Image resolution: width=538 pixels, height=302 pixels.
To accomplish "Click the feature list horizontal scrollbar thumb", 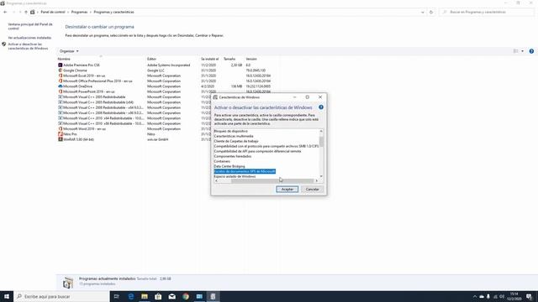I will coord(272,181).
